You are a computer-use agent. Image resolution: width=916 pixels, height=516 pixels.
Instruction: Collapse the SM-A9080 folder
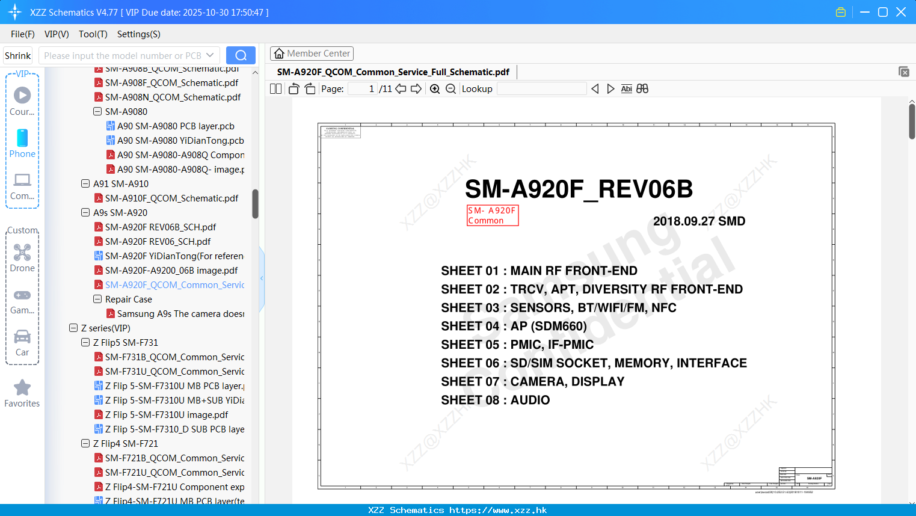click(97, 111)
